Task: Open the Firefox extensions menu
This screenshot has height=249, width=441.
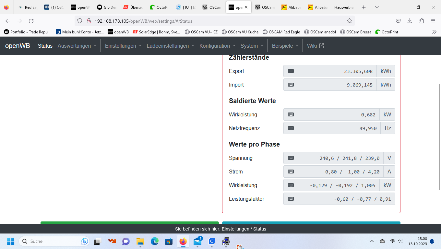Action: tap(422, 21)
